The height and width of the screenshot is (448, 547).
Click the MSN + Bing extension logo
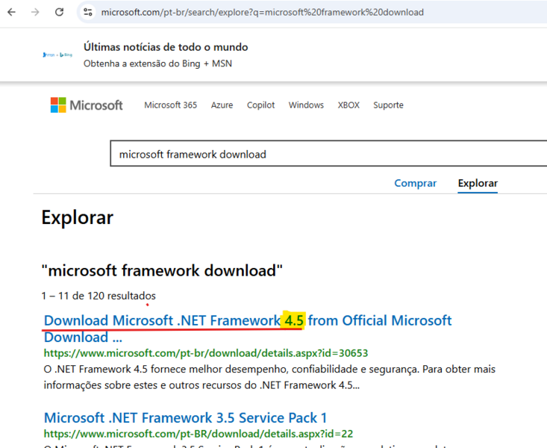coord(57,55)
